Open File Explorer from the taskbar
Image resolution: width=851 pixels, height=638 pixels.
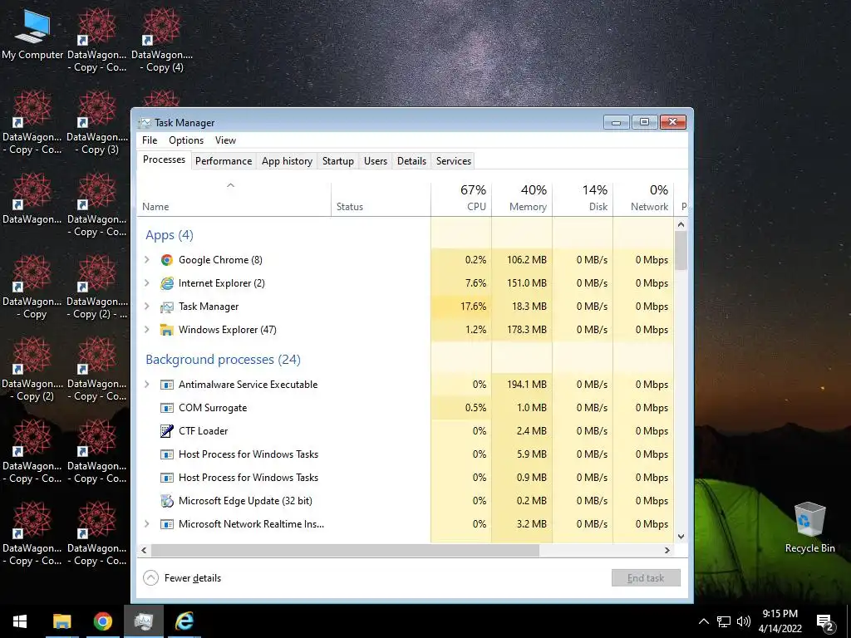pyautogui.click(x=61, y=621)
